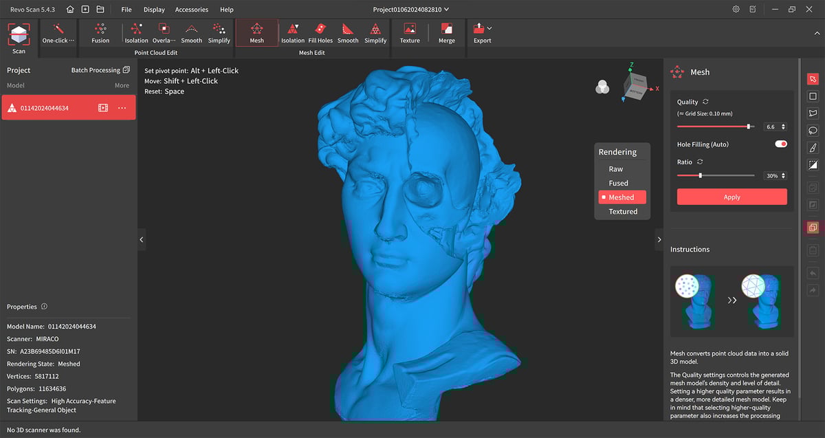Screen dimensions: 825x438
Task: Select the arrow pointer selection tool
Action: tap(813, 79)
